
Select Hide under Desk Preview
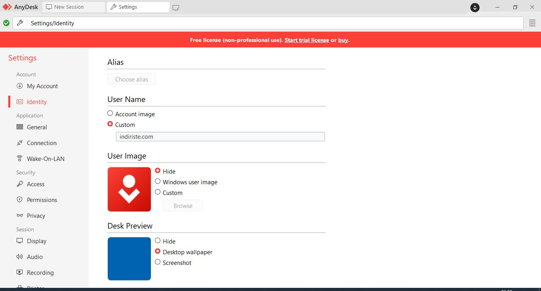(158, 241)
